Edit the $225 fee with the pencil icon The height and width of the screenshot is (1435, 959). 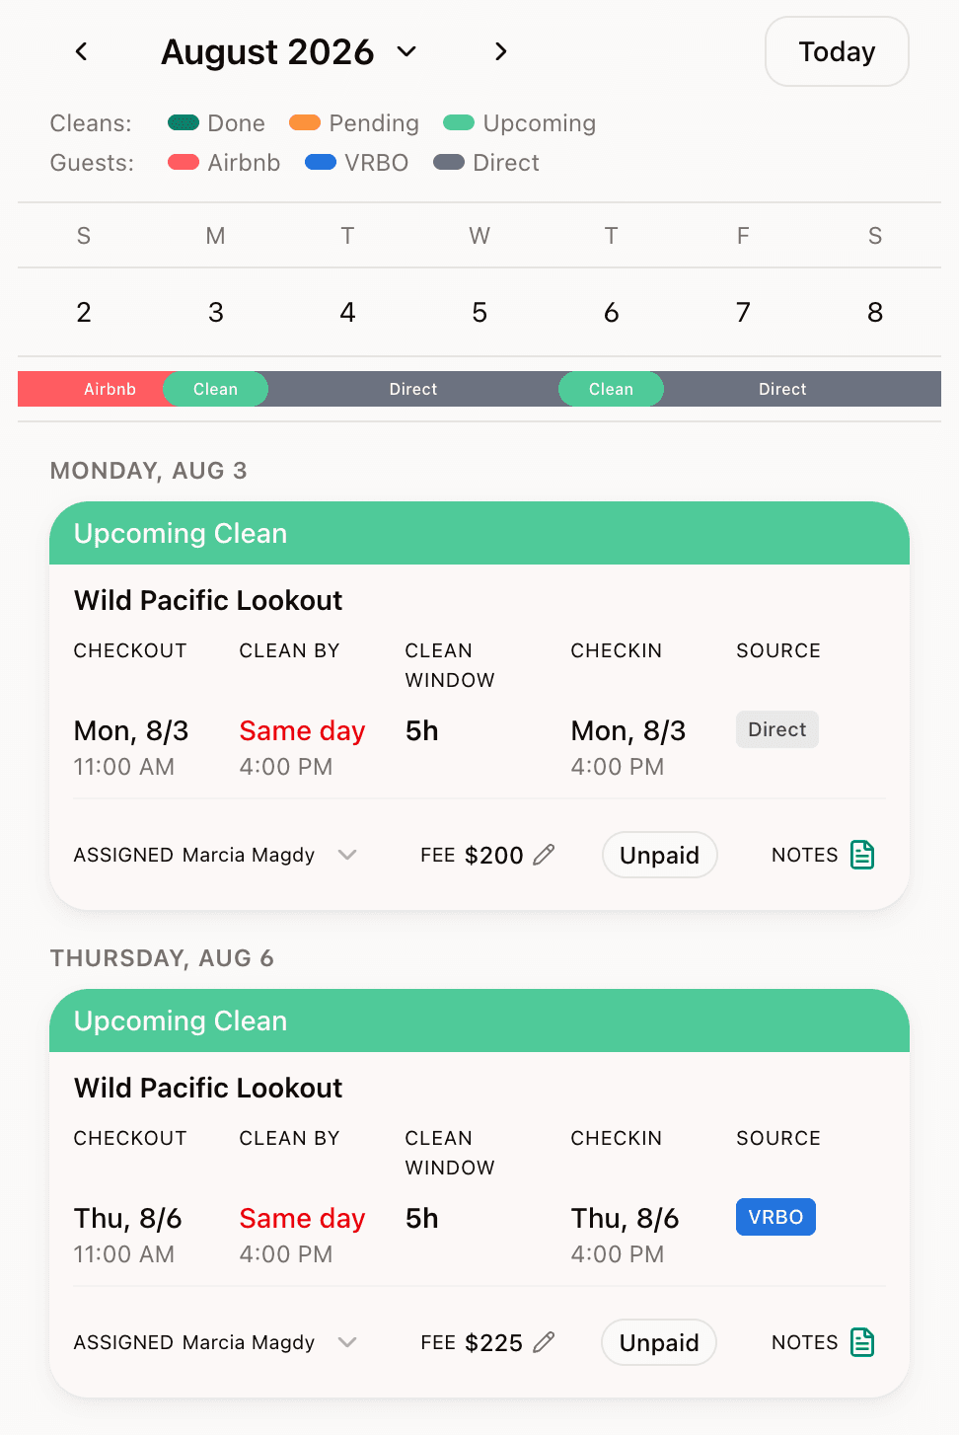pyautogui.click(x=546, y=1342)
